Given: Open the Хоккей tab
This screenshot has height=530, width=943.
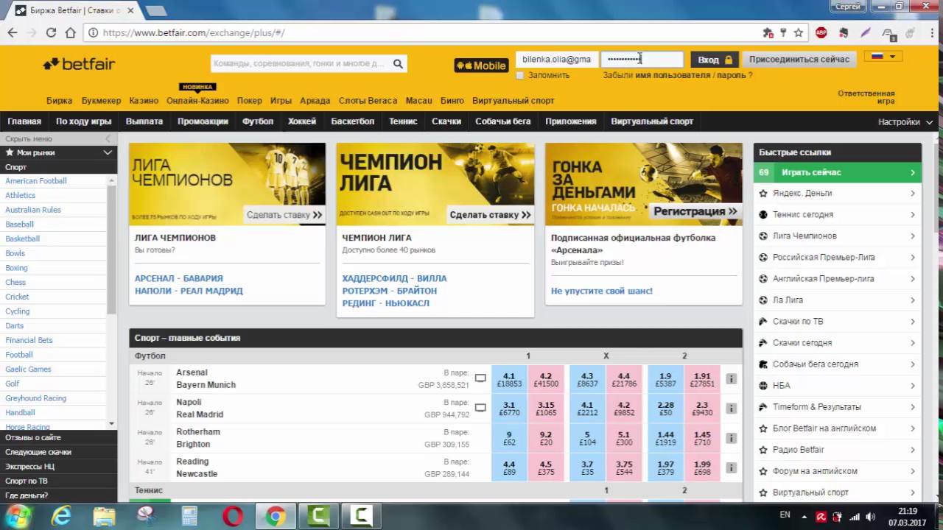Looking at the screenshot, I should pyautogui.click(x=302, y=121).
